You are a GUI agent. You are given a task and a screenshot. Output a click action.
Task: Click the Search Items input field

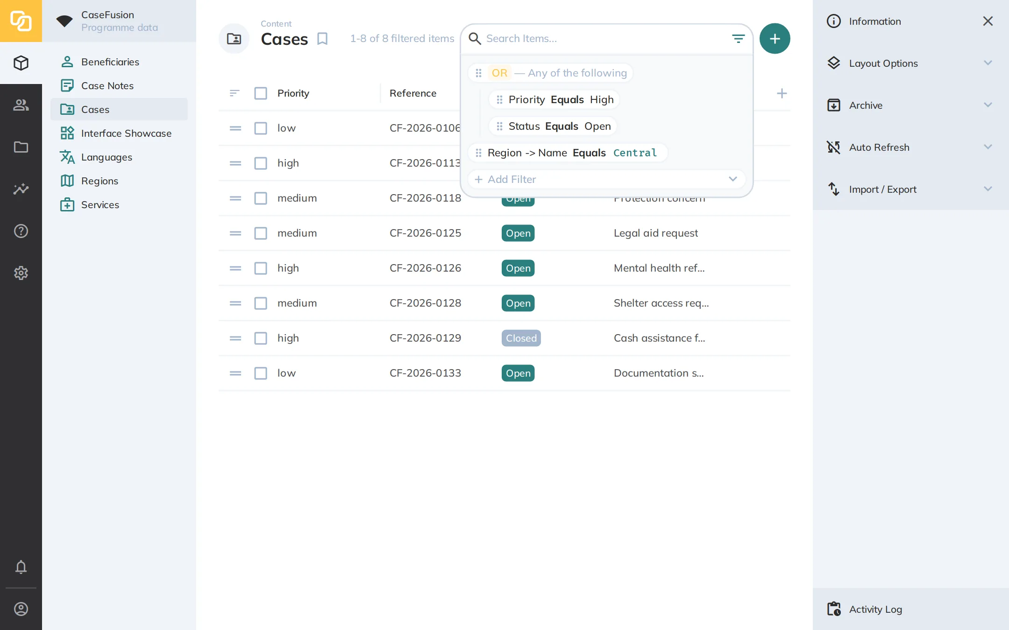click(x=605, y=39)
